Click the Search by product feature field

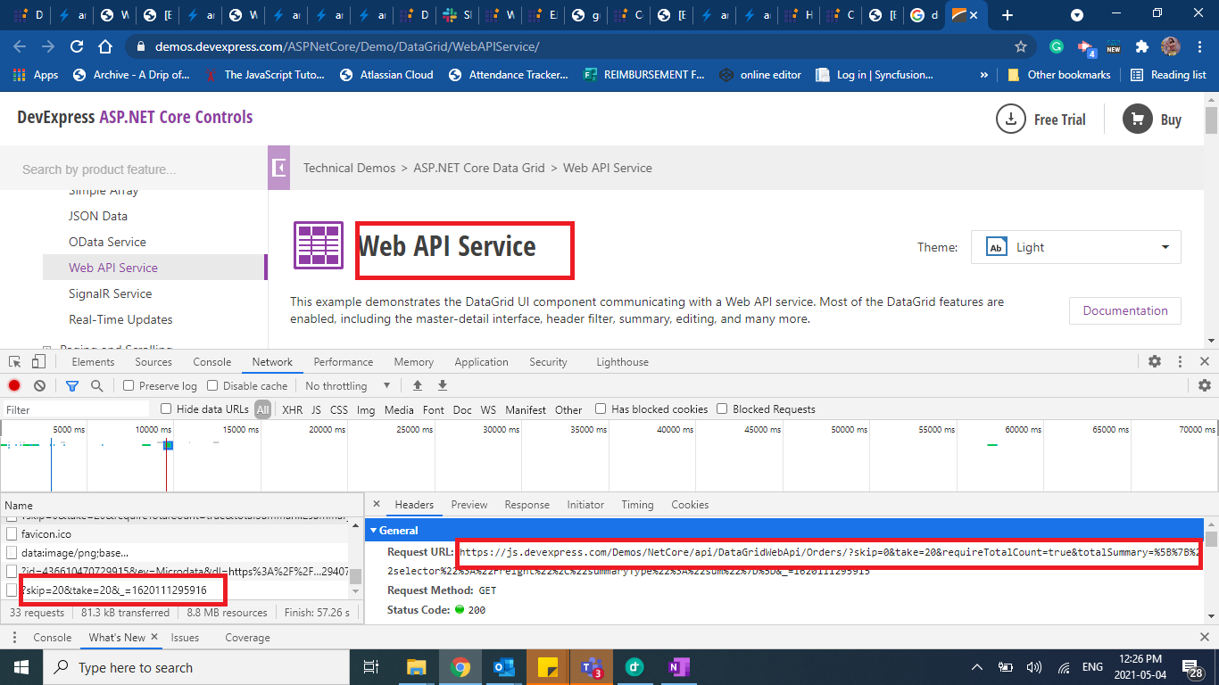(134, 169)
